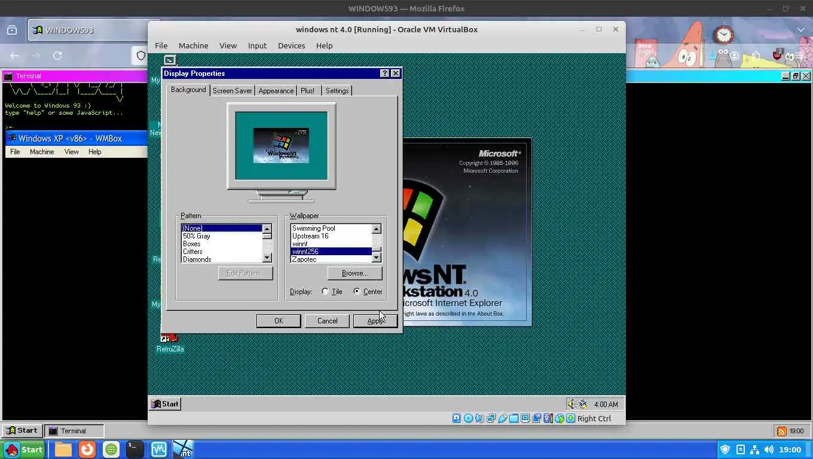Select Critters pattern
813x459 pixels.
coord(222,252)
